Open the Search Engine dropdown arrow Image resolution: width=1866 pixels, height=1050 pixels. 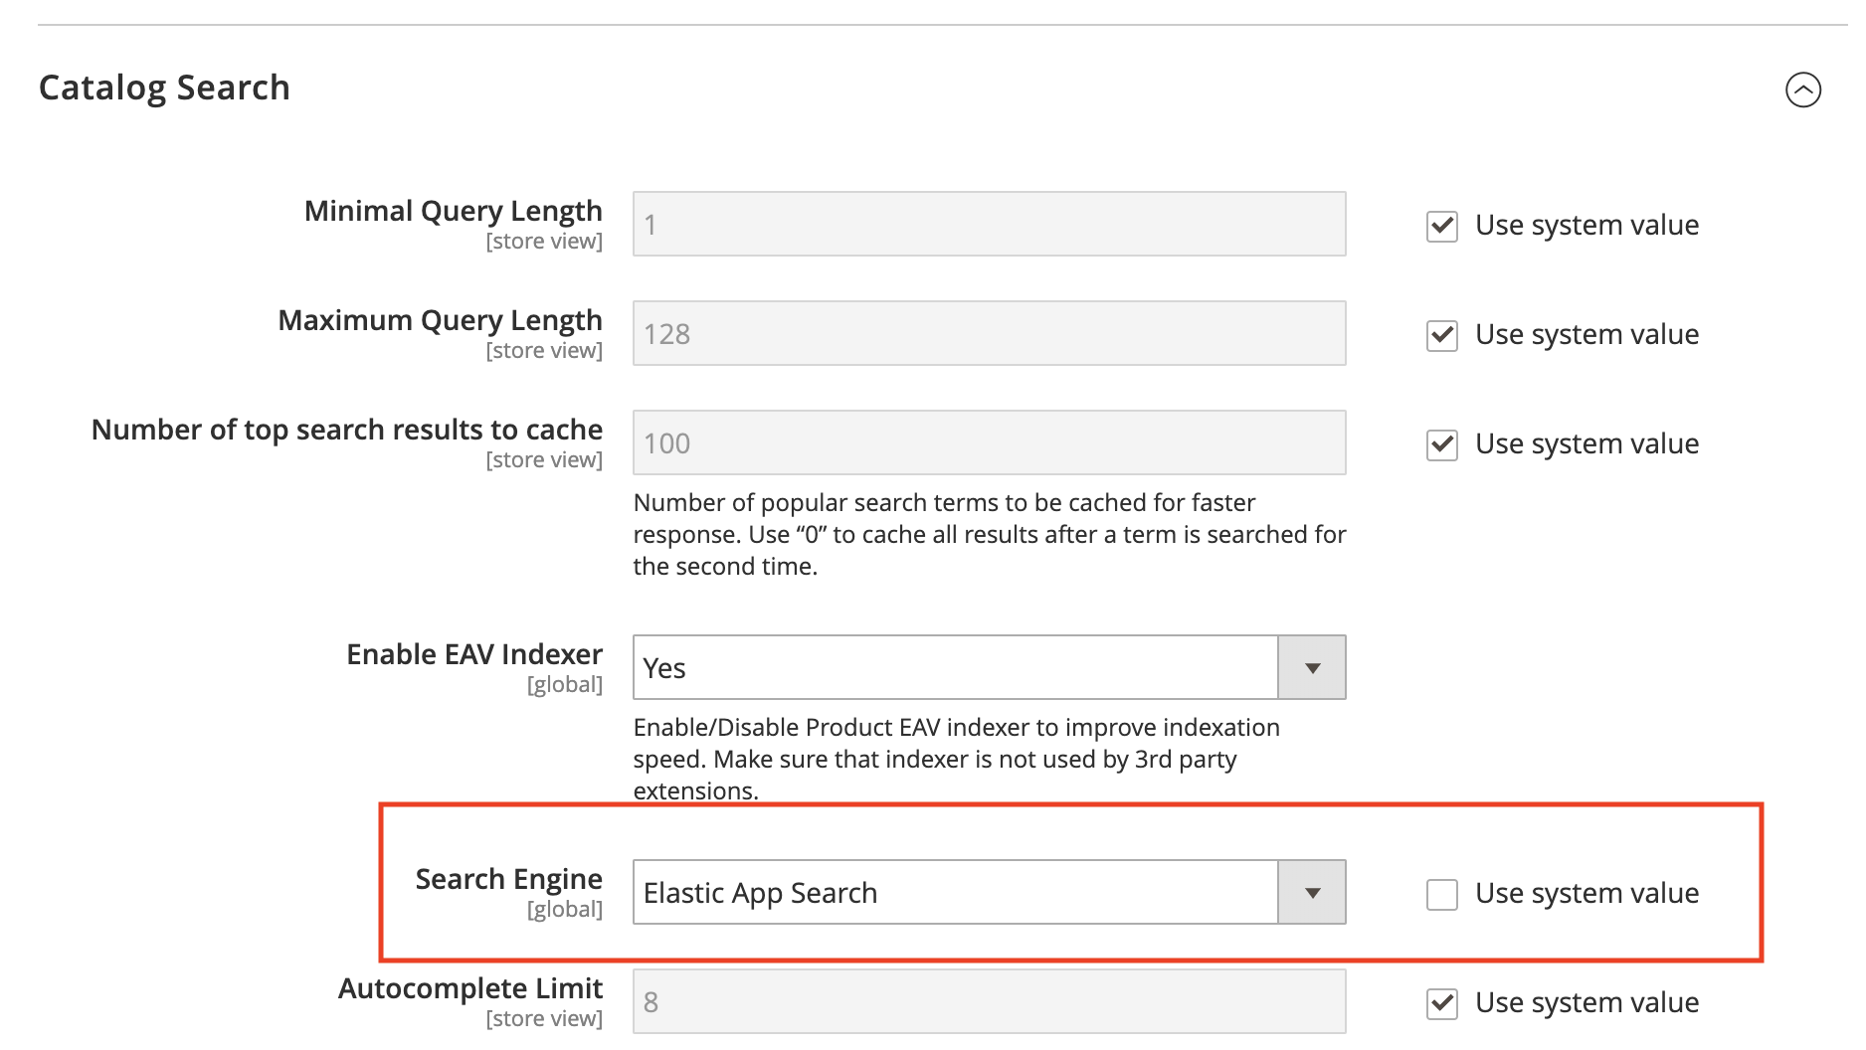[1312, 893]
